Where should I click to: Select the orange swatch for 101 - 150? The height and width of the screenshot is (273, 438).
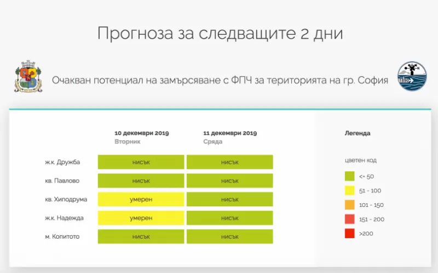click(x=349, y=205)
